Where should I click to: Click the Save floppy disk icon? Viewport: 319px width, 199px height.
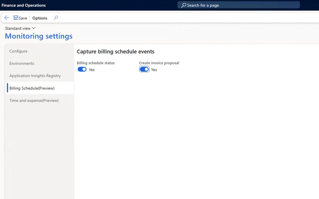(x=16, y=18)
